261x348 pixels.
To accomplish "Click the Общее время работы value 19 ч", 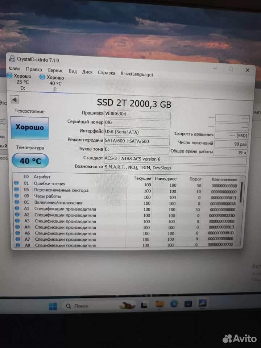I will pos(231,153).
